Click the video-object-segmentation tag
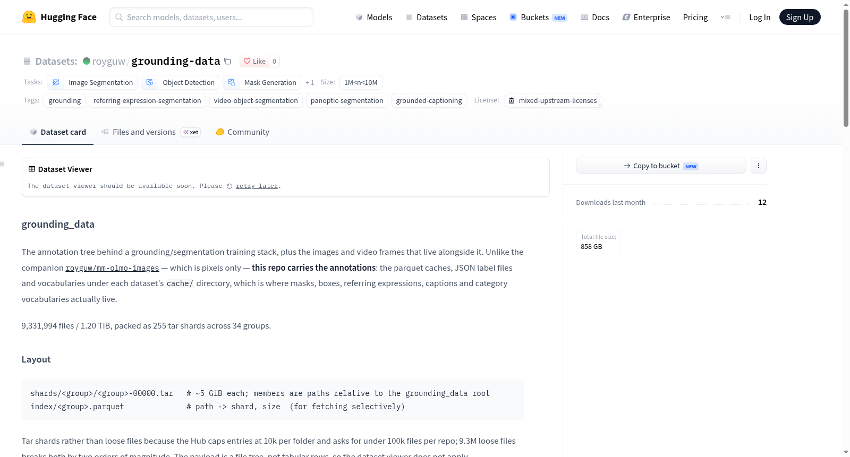This screenshot has height=457, width=850. point(256,100)
